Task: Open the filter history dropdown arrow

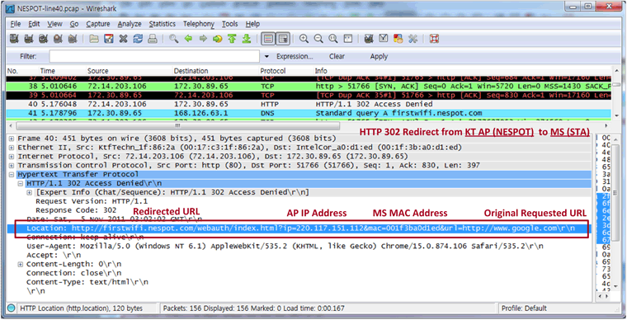Action: click(x=266, y=57)
